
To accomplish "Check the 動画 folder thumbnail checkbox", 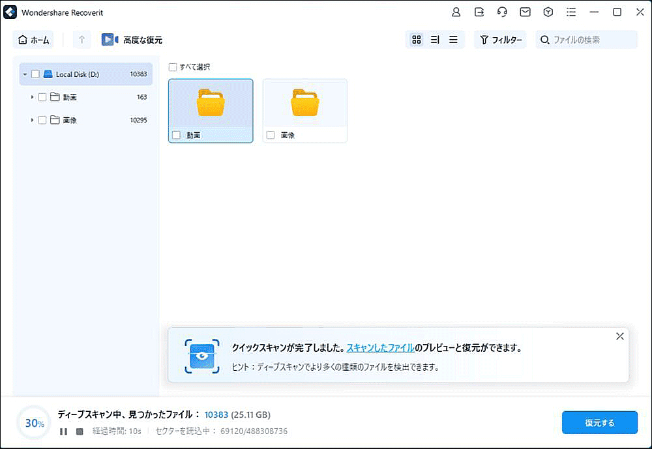I will pos(176,135).
